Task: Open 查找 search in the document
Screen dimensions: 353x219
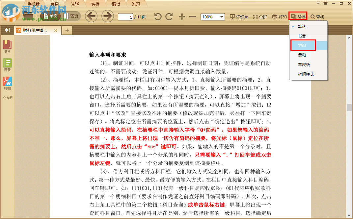Action: click(x=317, y=17)
